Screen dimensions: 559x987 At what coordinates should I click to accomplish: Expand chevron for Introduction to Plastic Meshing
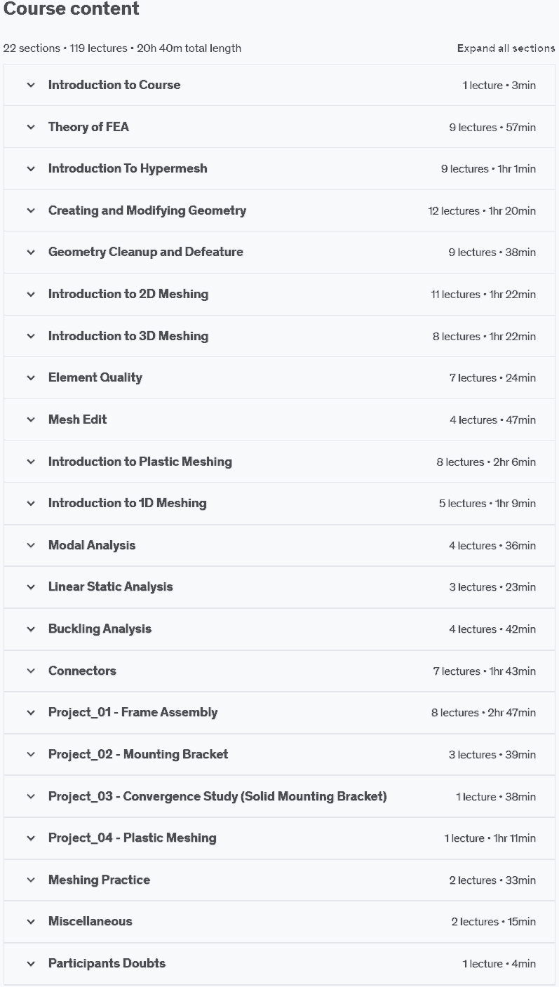pyautogui.click(x=31, y=462)
